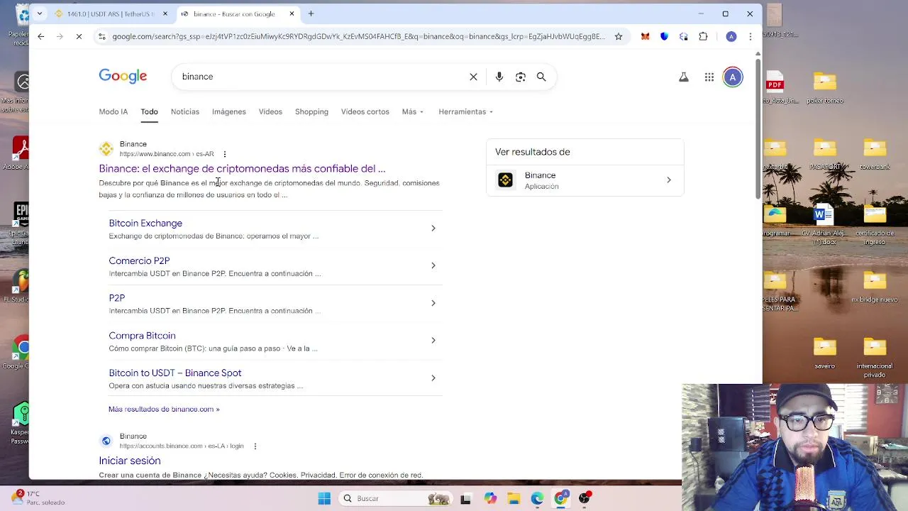Open File Explorer from the taskbar
This screenshot has height=511, width=908.
point(514,498)
